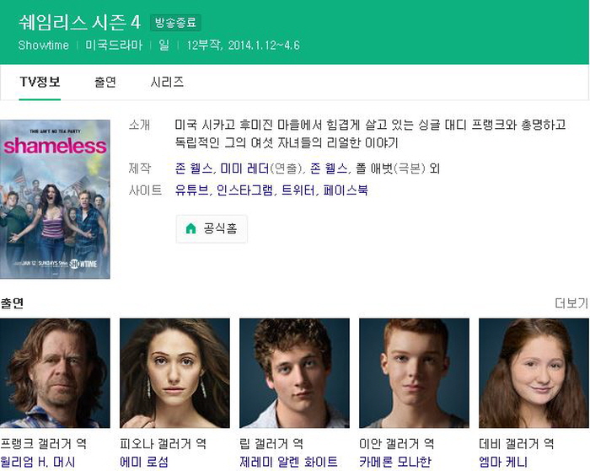Click the 에미 로섬 name link

click(144, 462)
